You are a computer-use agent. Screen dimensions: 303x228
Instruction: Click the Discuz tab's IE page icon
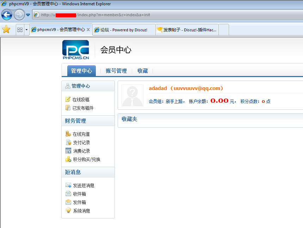coord(97,30)
